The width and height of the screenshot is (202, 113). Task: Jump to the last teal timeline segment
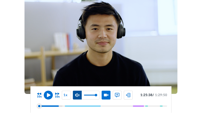tap(161, 106)
